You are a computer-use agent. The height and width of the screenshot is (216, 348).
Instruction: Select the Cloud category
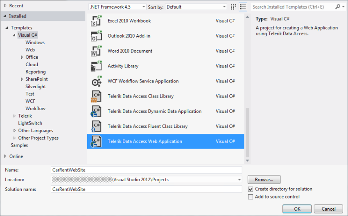coord(32,65)
